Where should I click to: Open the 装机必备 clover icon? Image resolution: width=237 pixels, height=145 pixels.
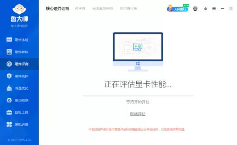point(9,124)
